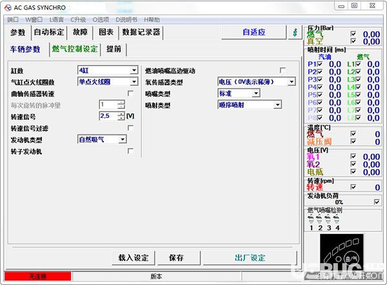Click the 转速信号 value field 2,5
This screenshot has width=387, height=285.
tap(108, 116)
